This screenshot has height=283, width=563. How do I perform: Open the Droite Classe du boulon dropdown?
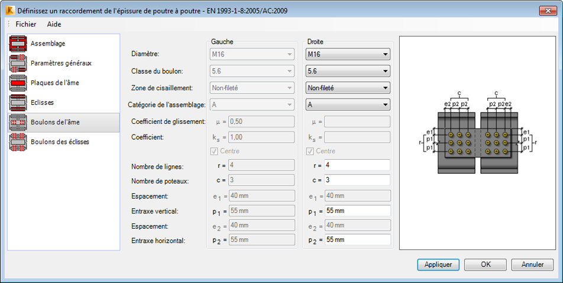tap(348, 71)
